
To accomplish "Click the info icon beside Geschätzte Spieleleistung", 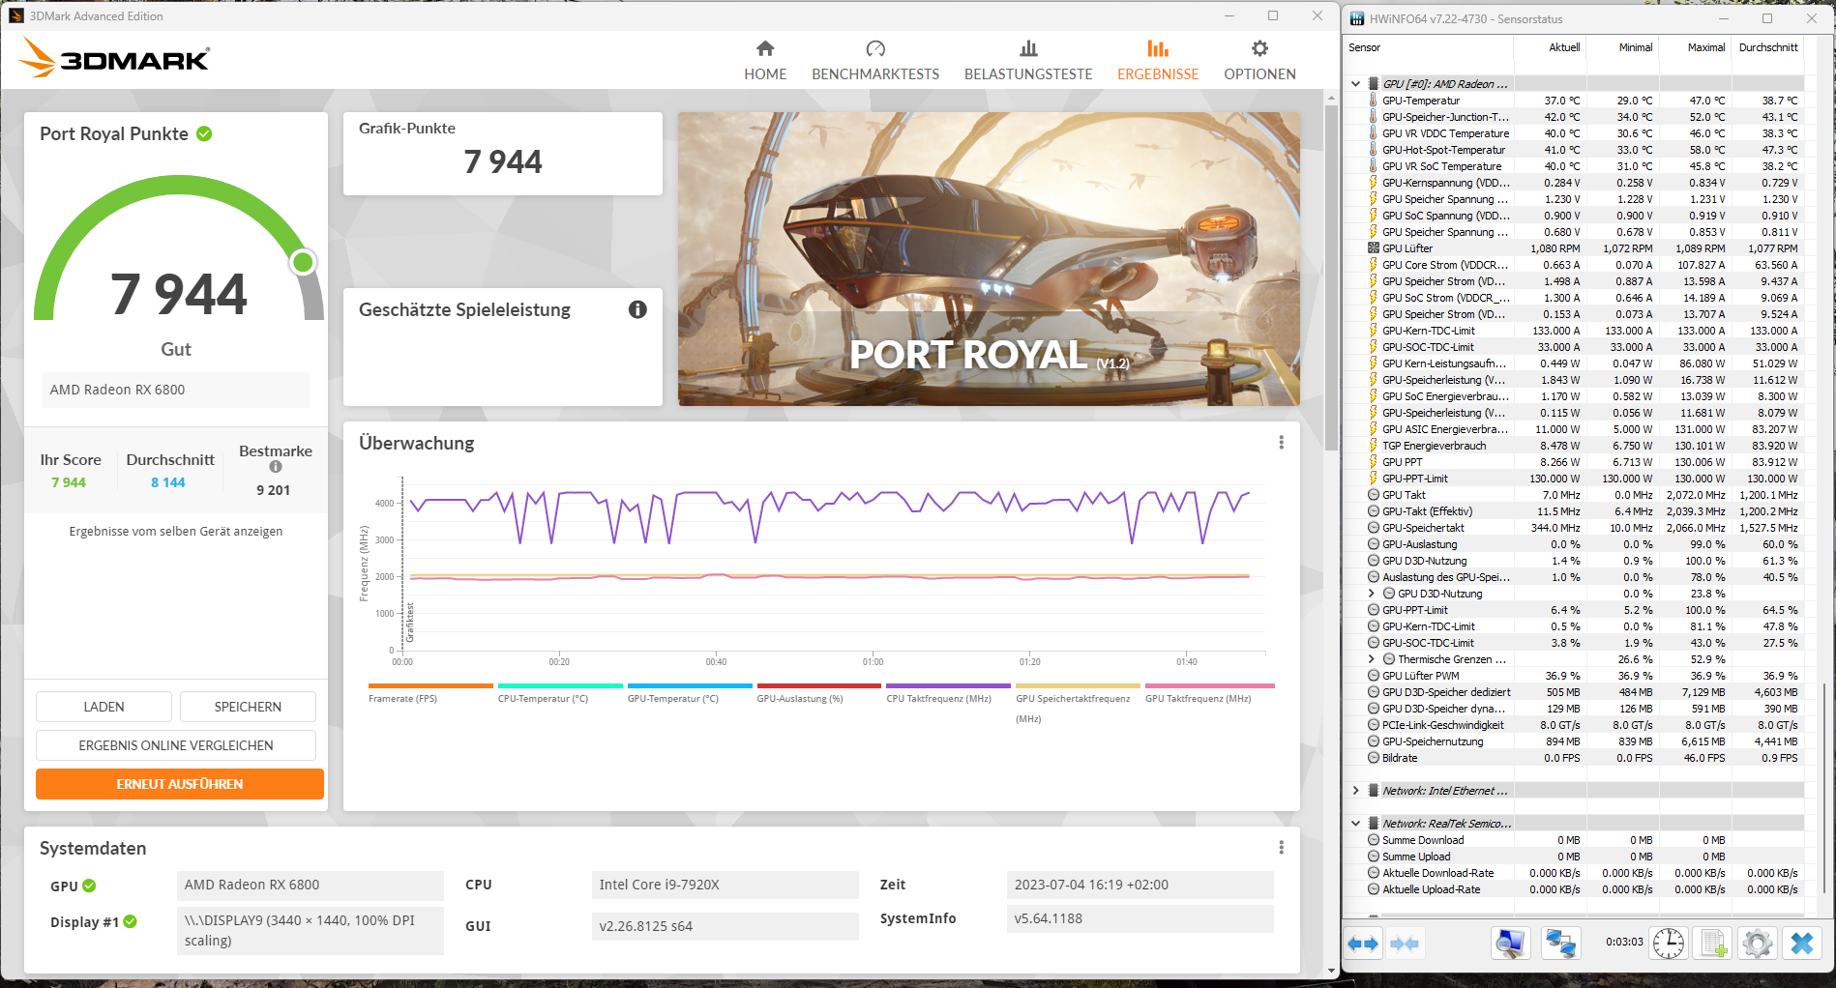I will (637, 309).
